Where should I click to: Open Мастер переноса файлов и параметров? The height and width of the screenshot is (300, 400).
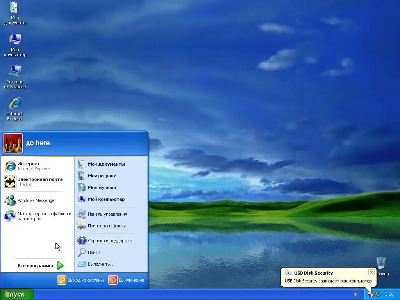click(37, 216)
